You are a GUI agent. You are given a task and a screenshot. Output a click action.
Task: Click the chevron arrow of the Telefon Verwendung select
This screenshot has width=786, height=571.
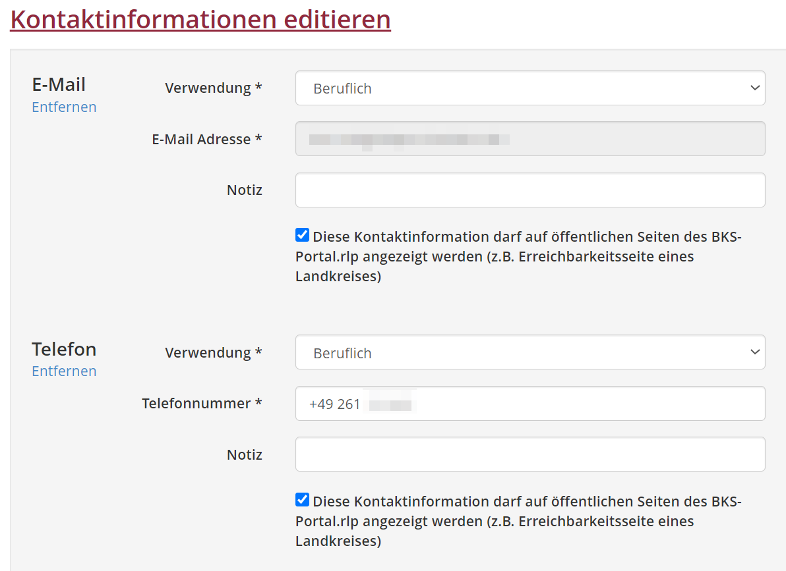coord(755,353)
